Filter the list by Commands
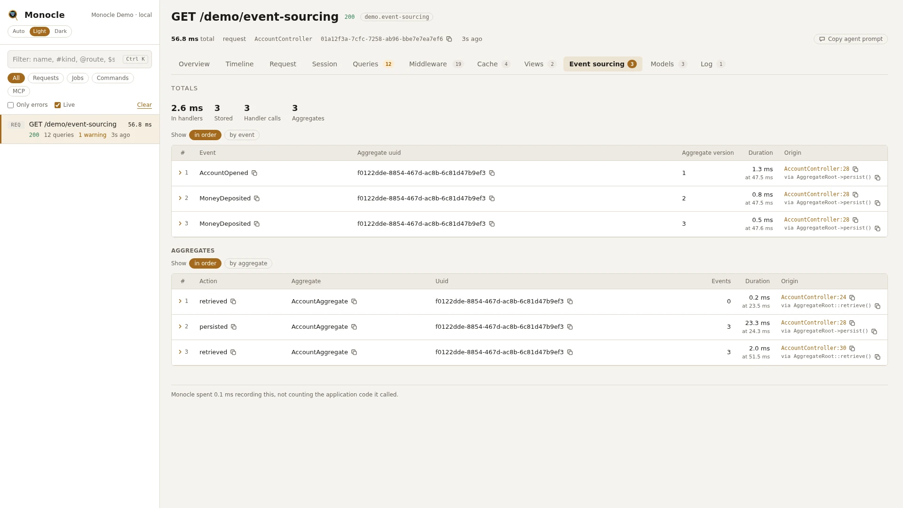 pyautogui.click(x=112, y=78)
